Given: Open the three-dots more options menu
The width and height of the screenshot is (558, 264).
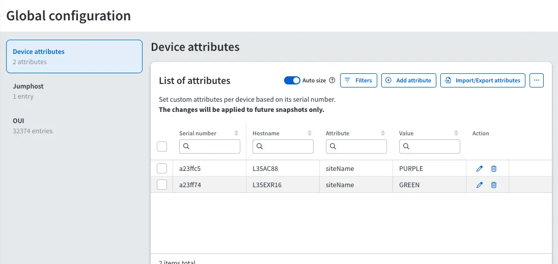Looking at the screenshot, I should point(537,80).
